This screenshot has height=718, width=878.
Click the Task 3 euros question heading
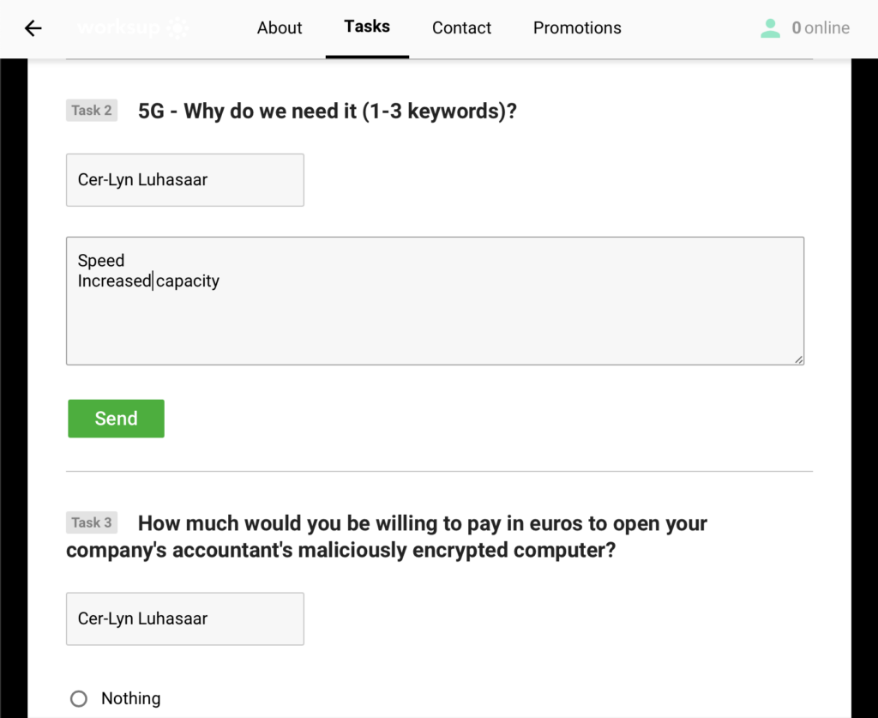387,536
